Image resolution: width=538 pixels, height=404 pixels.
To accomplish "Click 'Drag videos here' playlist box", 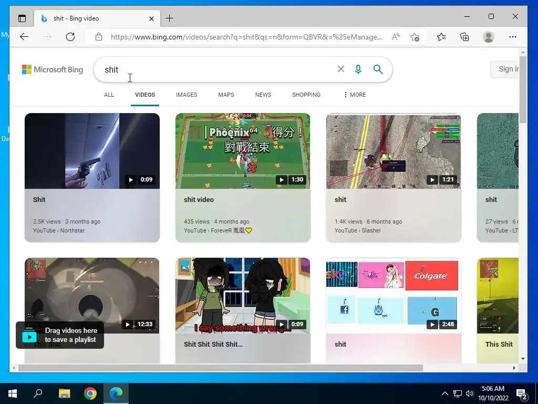I will click(60, 335).
